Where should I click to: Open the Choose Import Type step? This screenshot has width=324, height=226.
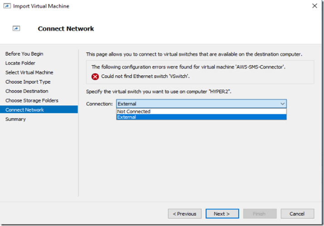click(x=28, y=82)
